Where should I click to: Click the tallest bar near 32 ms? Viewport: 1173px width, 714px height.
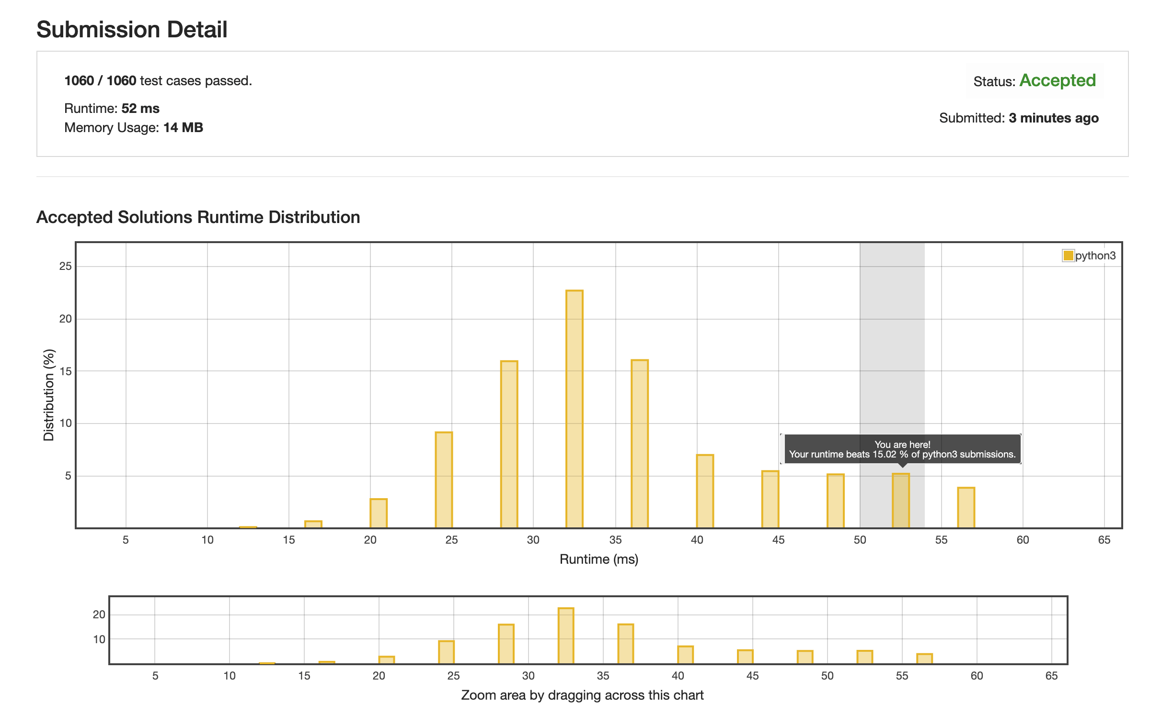(x=574, y=409)
